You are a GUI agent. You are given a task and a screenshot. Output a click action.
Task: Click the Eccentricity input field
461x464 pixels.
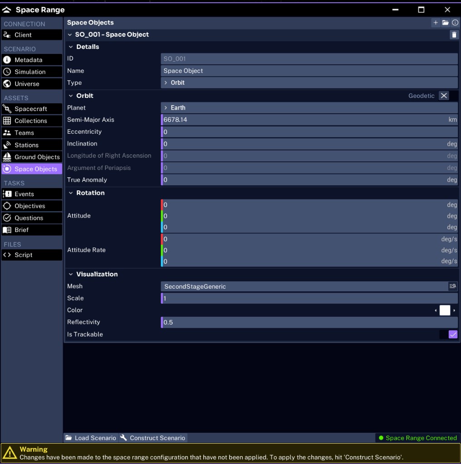[309, 132]
